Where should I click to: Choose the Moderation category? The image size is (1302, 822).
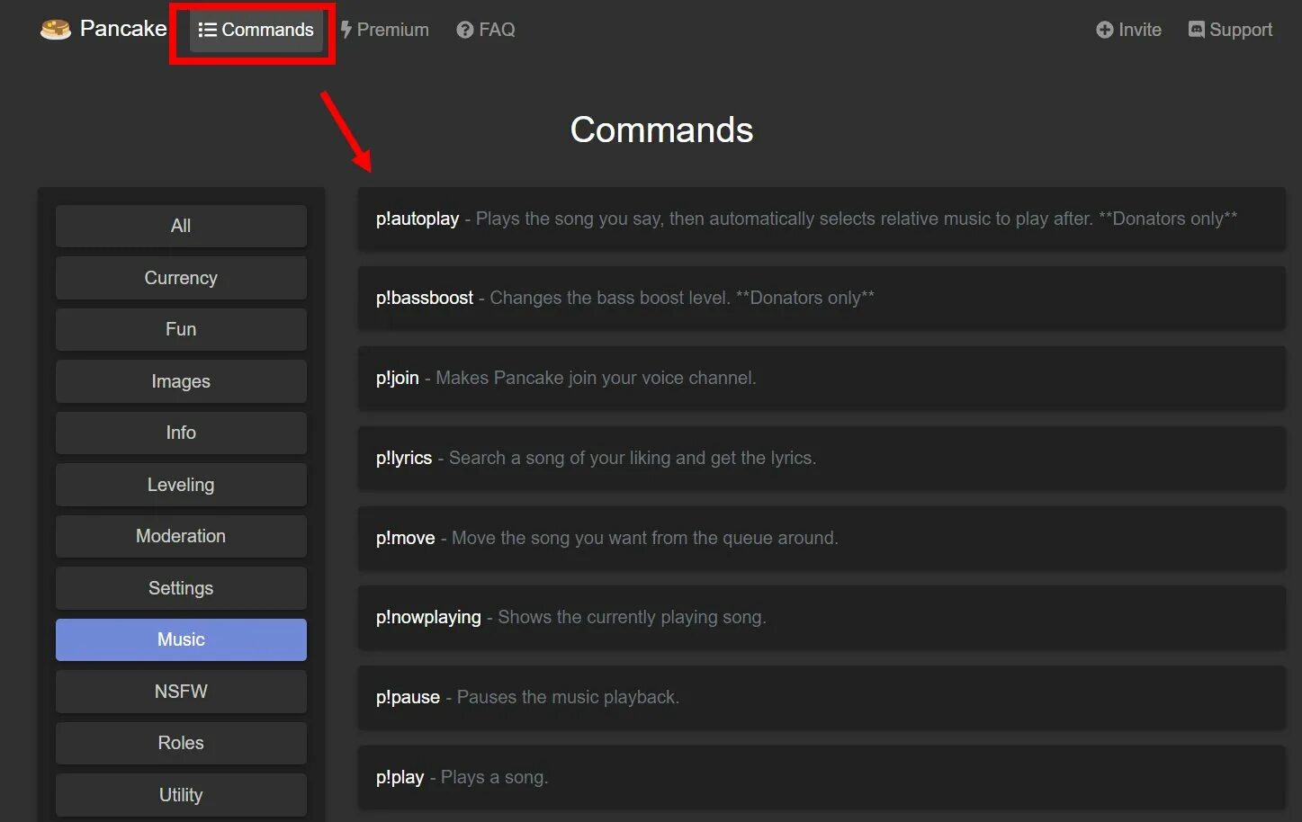coord(181,536)
